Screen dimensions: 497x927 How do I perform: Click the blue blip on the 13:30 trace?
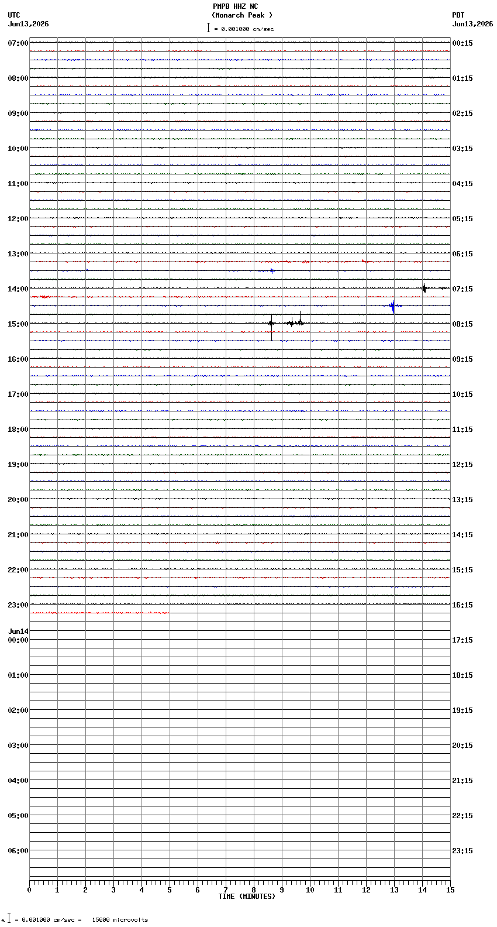[271, 270]
